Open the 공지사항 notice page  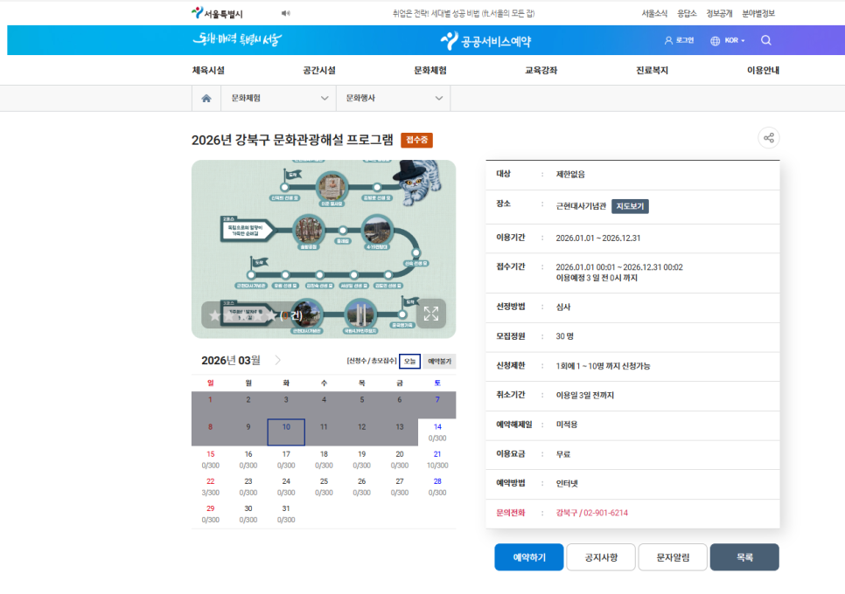tap(600, 556)
